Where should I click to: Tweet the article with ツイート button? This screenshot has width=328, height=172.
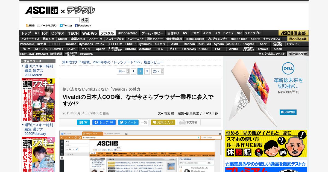pyautogui.click(x=128, y=122)
